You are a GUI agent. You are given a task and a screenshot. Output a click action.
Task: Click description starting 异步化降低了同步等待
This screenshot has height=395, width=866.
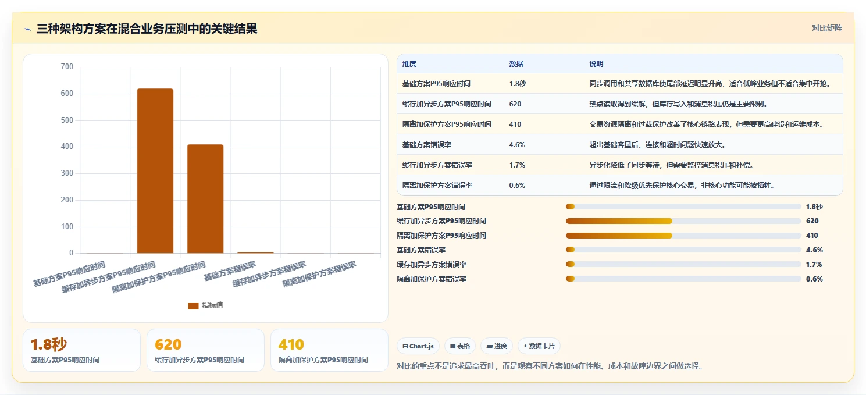(671, 165)
